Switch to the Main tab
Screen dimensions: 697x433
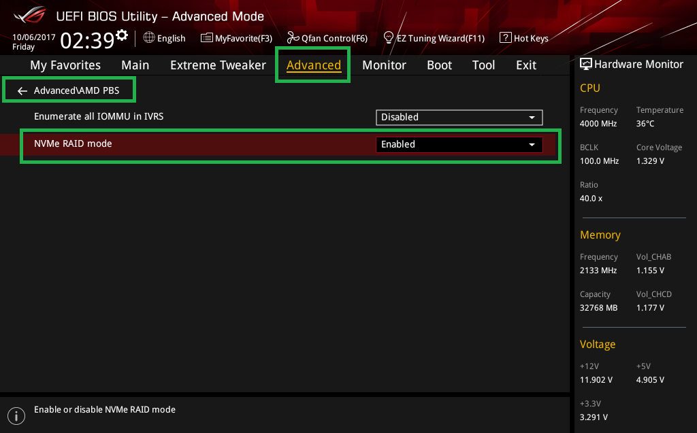pos(135,65)
